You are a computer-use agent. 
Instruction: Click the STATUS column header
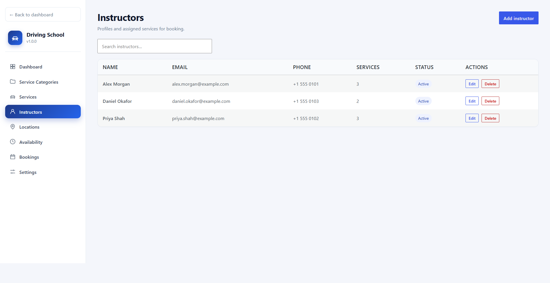424,67
